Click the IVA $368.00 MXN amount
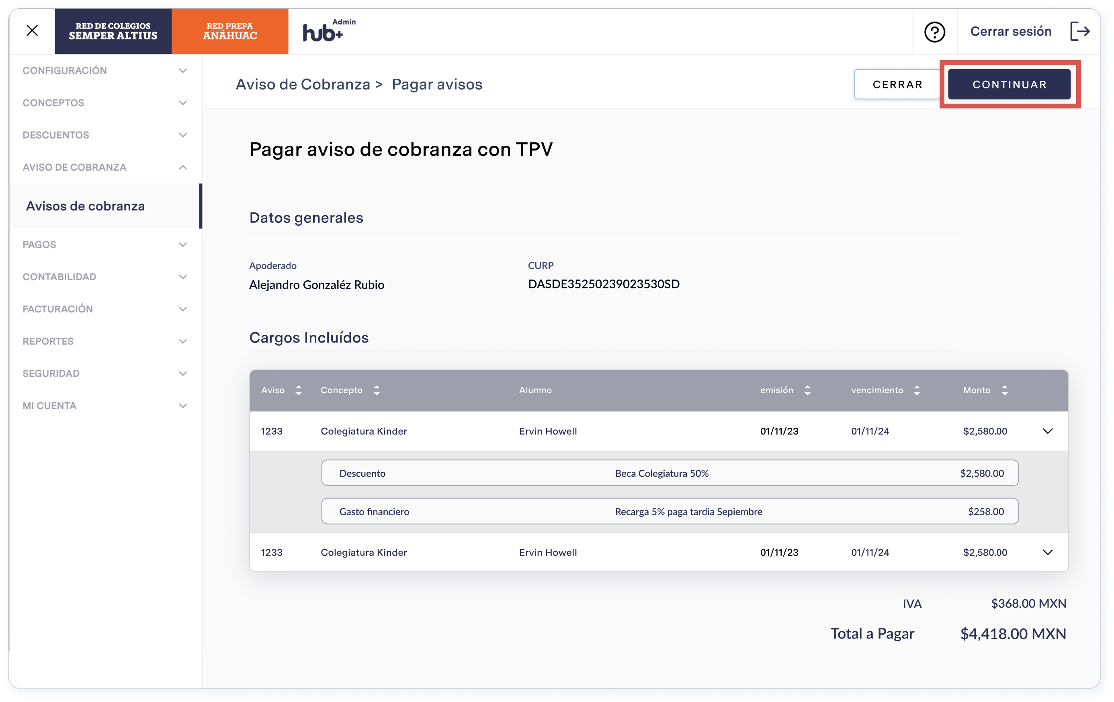This screenshot has height=702, width=1114. [x=1028, y=604]
